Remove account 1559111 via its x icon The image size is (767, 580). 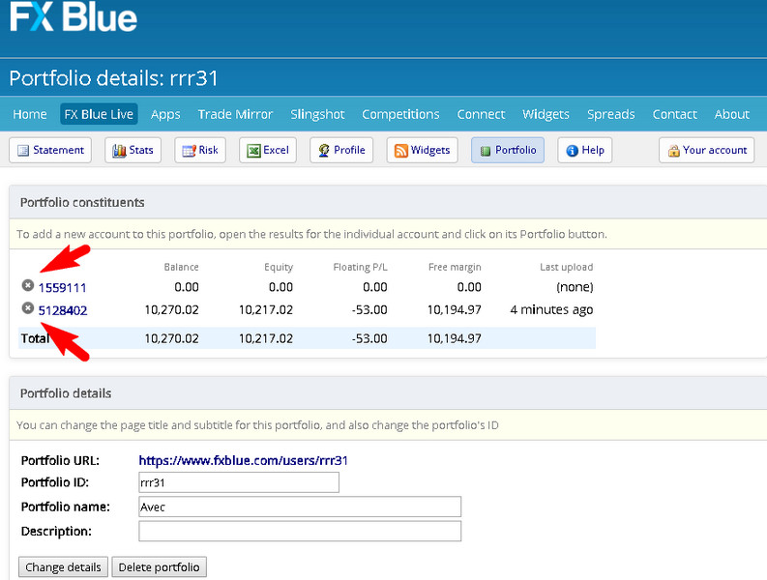tap(28, 285)
